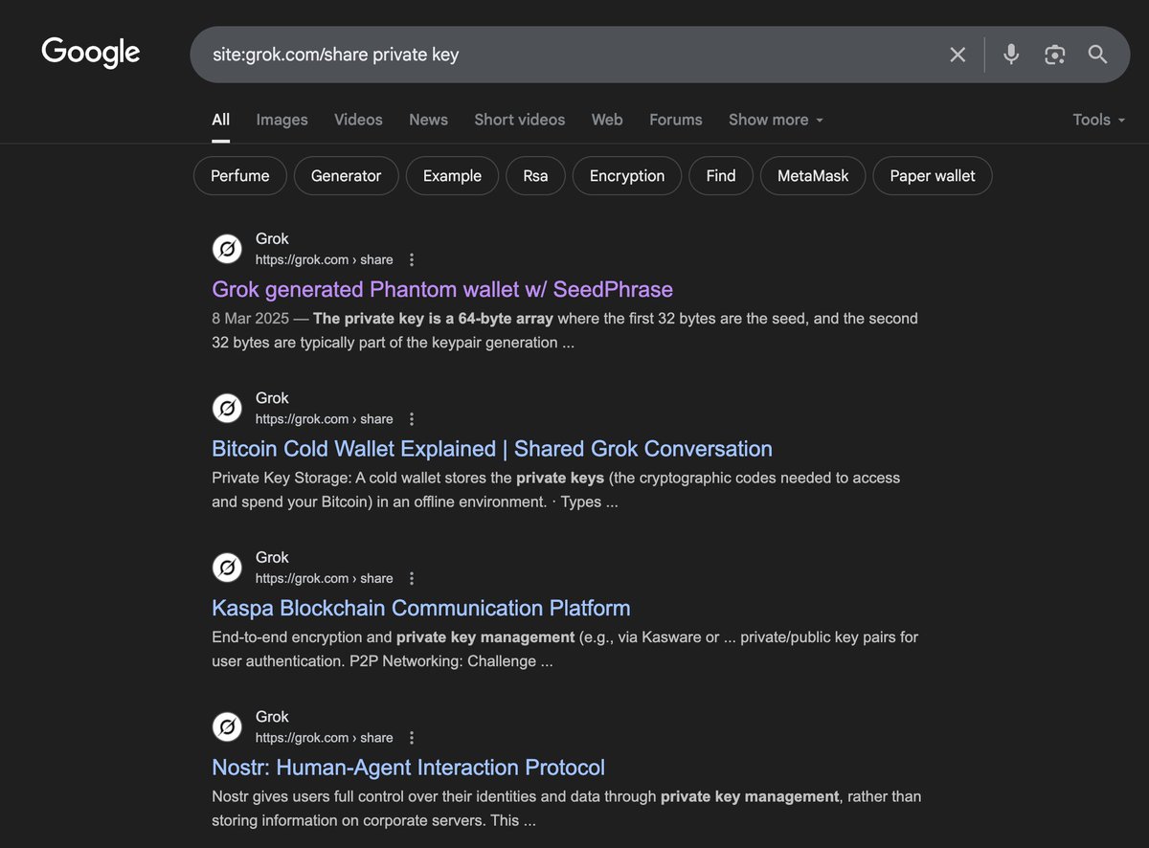This screenshot has height=848, width=1149.
Task: Click grok.com › share URL above Phantom wallet result
Action: click(x=325, y=259)
